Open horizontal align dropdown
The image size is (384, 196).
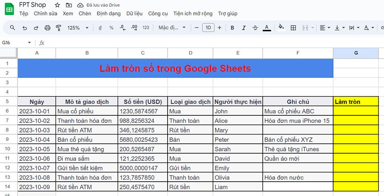point(325,28)
